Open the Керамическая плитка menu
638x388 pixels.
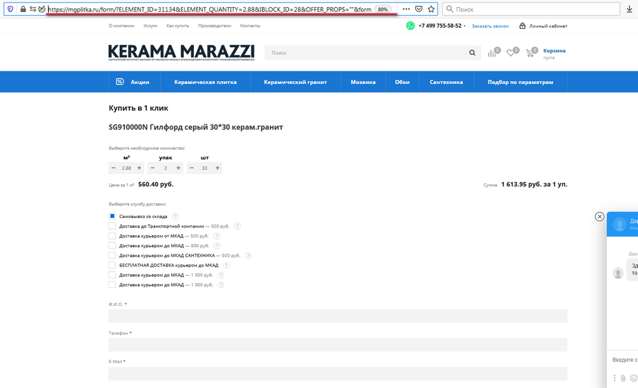(205, 82)
